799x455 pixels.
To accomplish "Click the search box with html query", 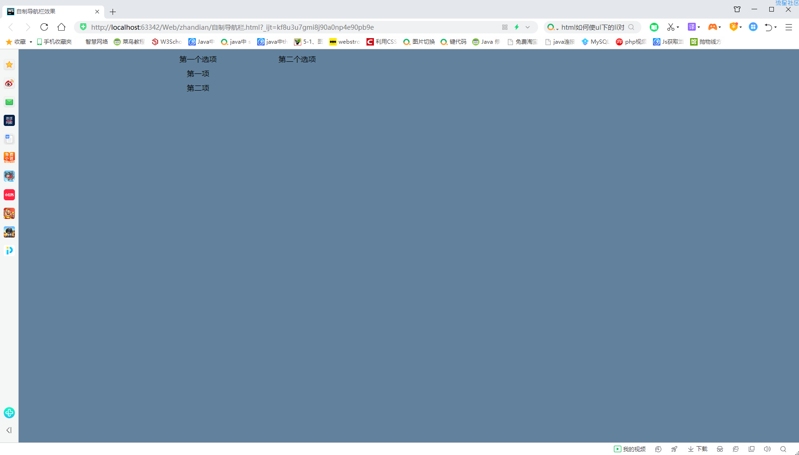I will 593,27.
